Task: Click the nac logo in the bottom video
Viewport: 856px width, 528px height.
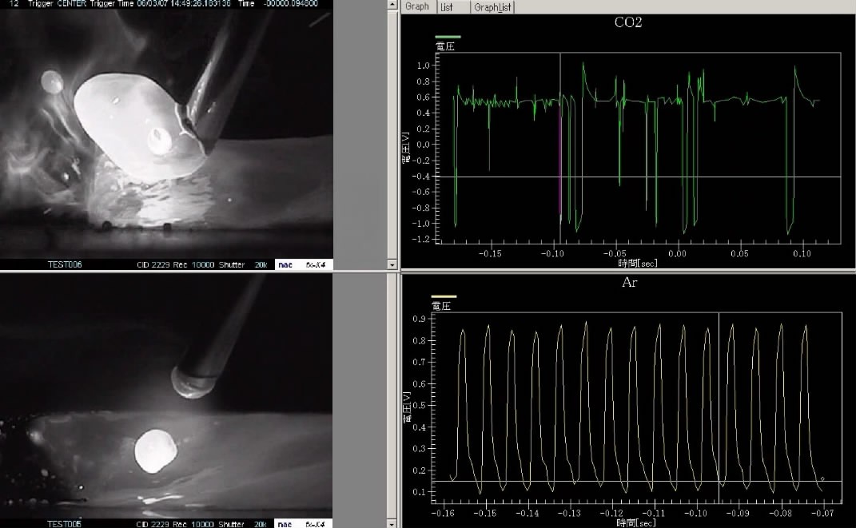Action: pyautogui.click(x=285, y=524)
